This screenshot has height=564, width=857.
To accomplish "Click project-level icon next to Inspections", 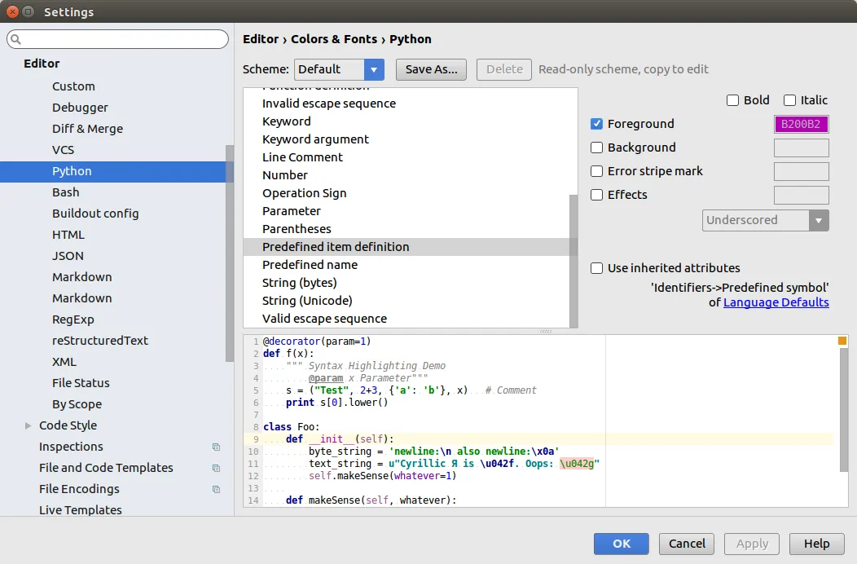I will point(217,447).
